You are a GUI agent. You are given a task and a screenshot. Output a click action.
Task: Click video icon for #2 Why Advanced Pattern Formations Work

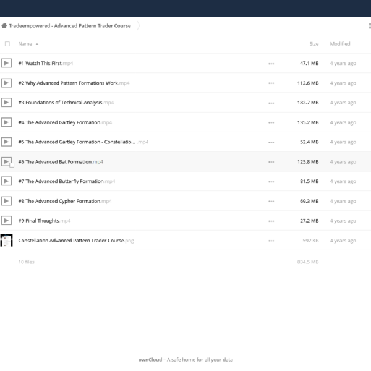[6, 83]
